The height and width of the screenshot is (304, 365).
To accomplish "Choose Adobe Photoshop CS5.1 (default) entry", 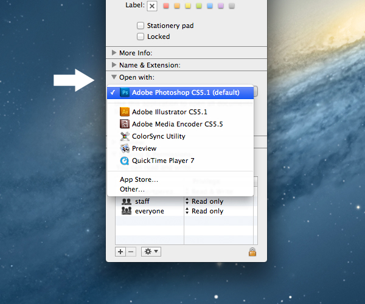I will 181,92.
